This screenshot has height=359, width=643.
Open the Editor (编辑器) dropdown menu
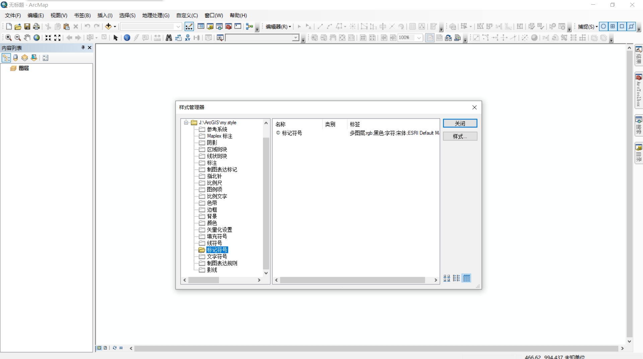click(278, 27)
